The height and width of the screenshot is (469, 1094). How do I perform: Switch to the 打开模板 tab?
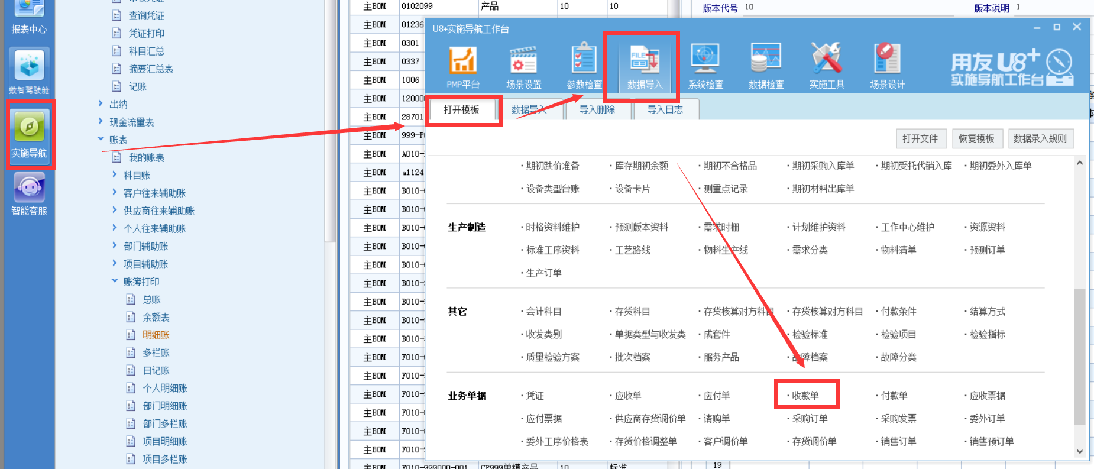(x=461, y=109)
